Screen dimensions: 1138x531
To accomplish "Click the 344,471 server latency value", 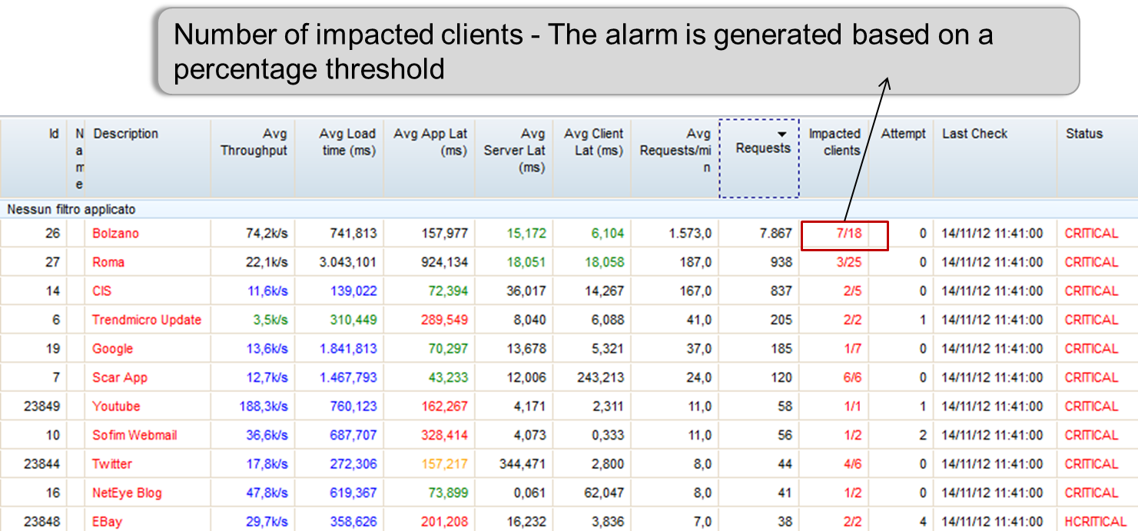I will click(x=522, y=464).
